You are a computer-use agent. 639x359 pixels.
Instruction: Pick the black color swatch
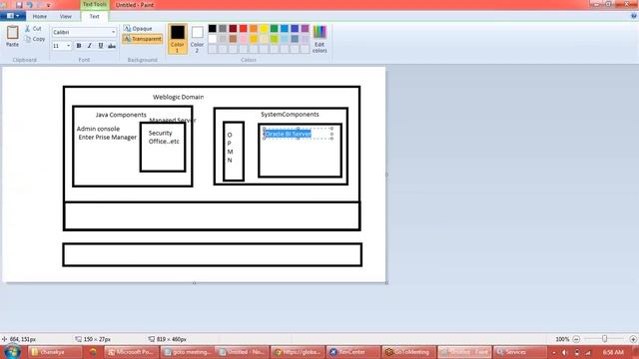tap(213, 29)
